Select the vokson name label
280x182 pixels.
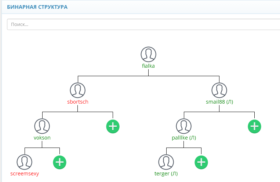pos(42,138)
